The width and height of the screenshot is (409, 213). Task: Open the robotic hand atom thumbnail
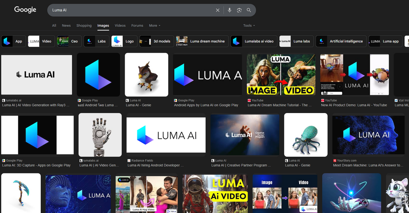[351, 193]
